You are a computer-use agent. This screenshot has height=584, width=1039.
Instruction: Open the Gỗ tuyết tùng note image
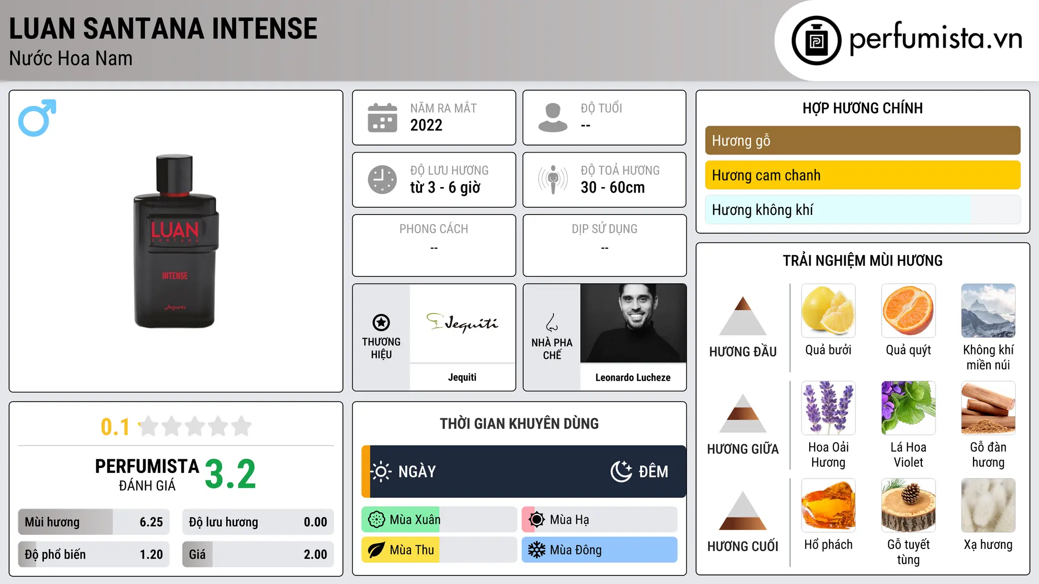pos(909,505)
